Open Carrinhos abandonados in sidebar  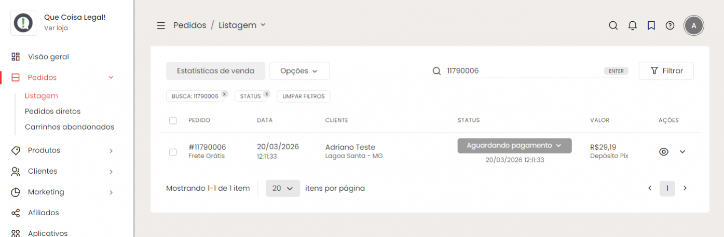click(70, 127)
